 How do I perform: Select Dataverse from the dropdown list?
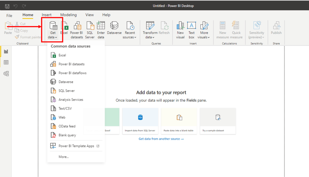(76, 82)
